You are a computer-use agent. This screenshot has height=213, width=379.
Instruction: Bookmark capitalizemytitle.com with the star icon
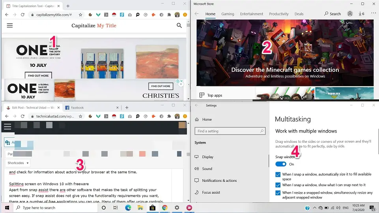click(x=80, y=15)
